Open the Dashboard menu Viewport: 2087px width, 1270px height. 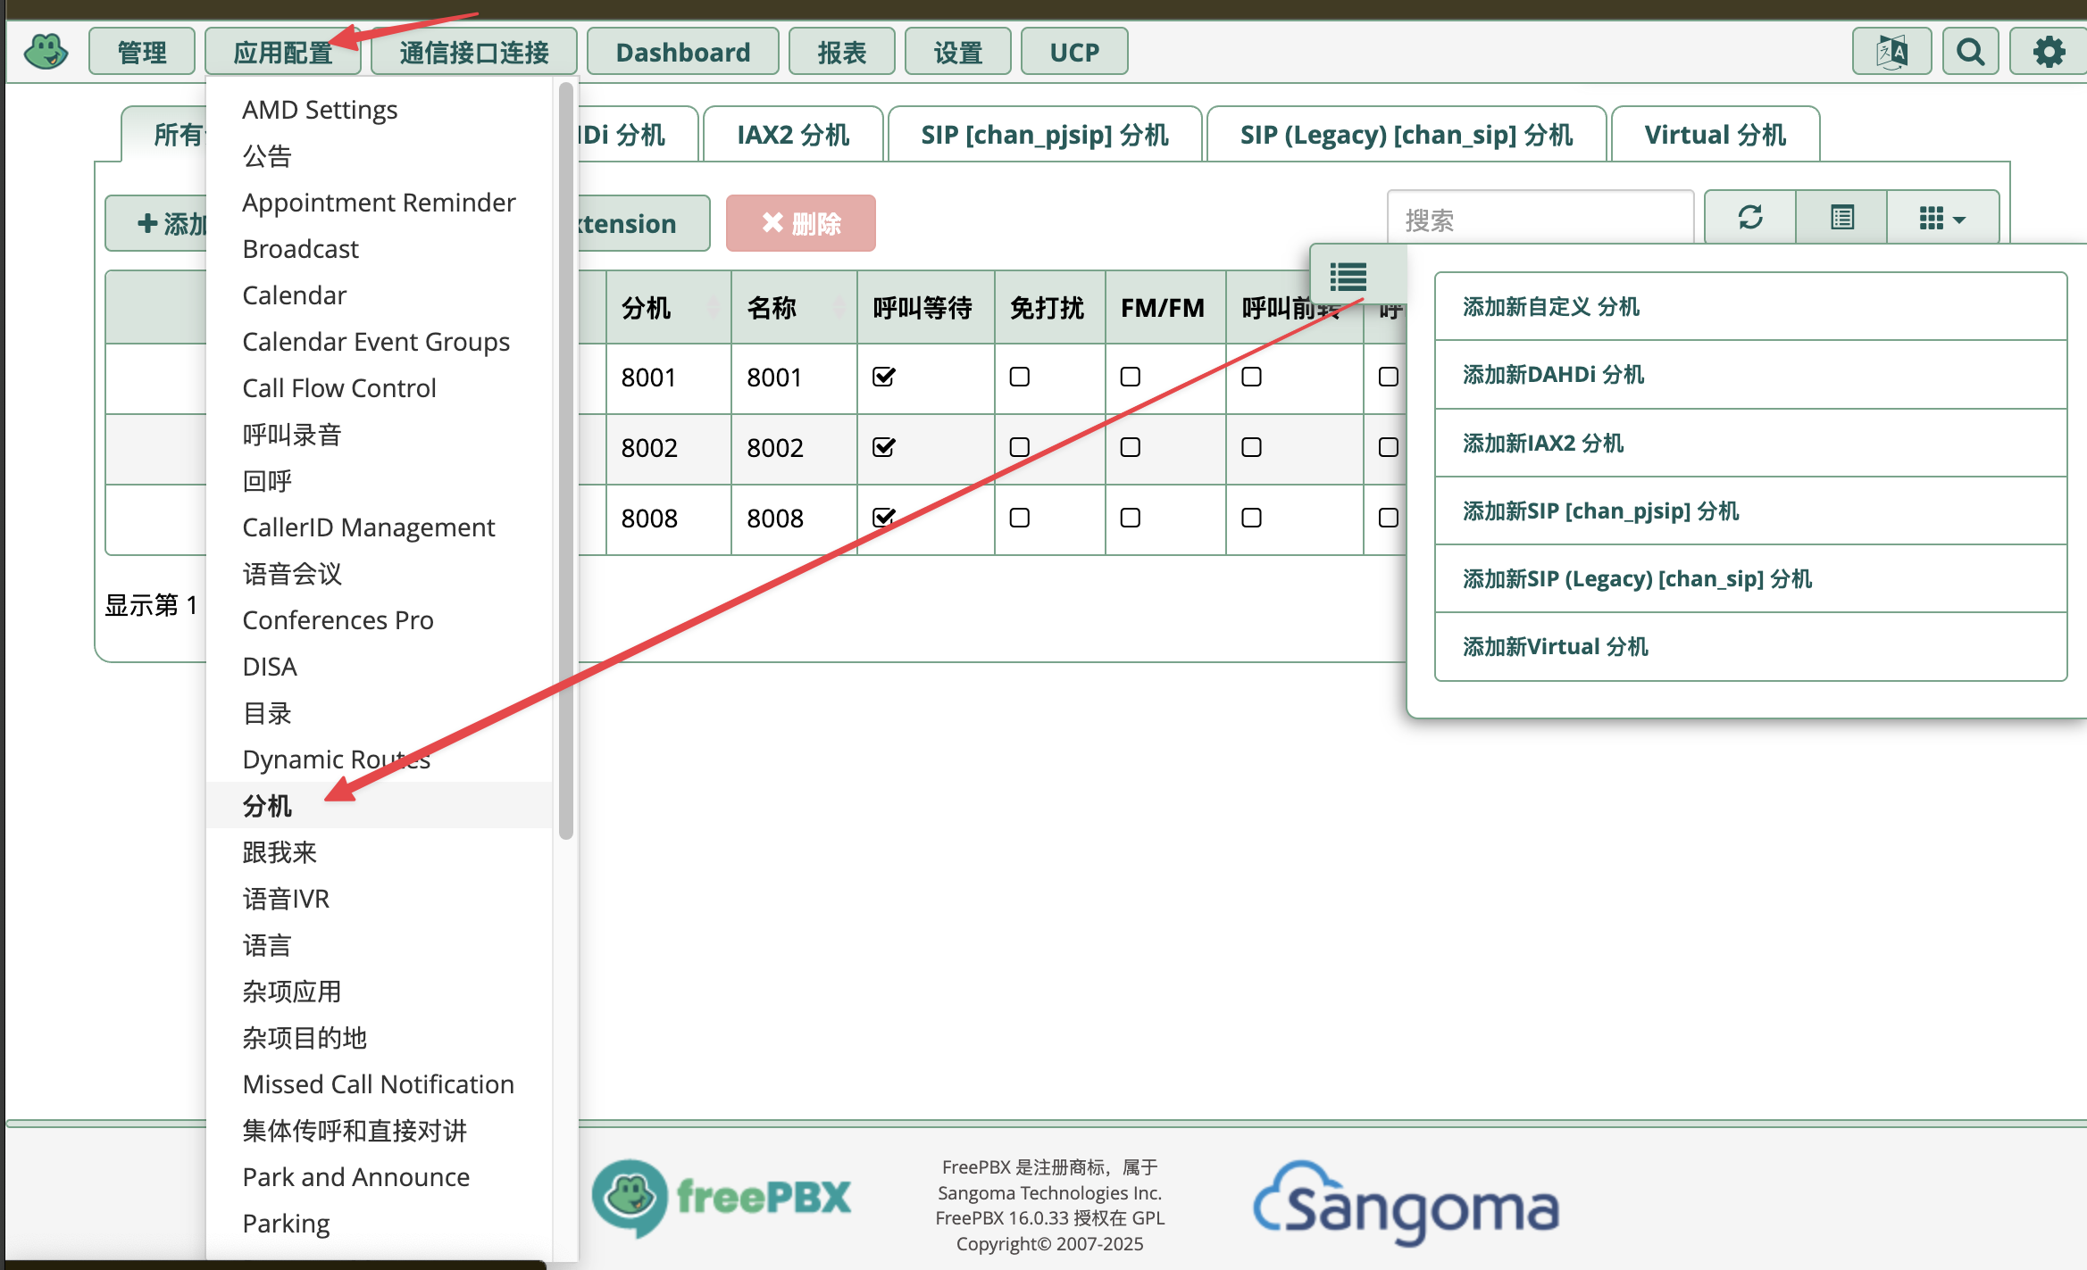683,52
